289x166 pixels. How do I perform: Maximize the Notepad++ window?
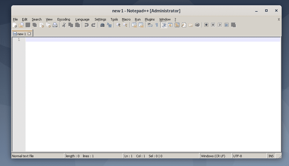pyautogui.click(x=266, y=11)
